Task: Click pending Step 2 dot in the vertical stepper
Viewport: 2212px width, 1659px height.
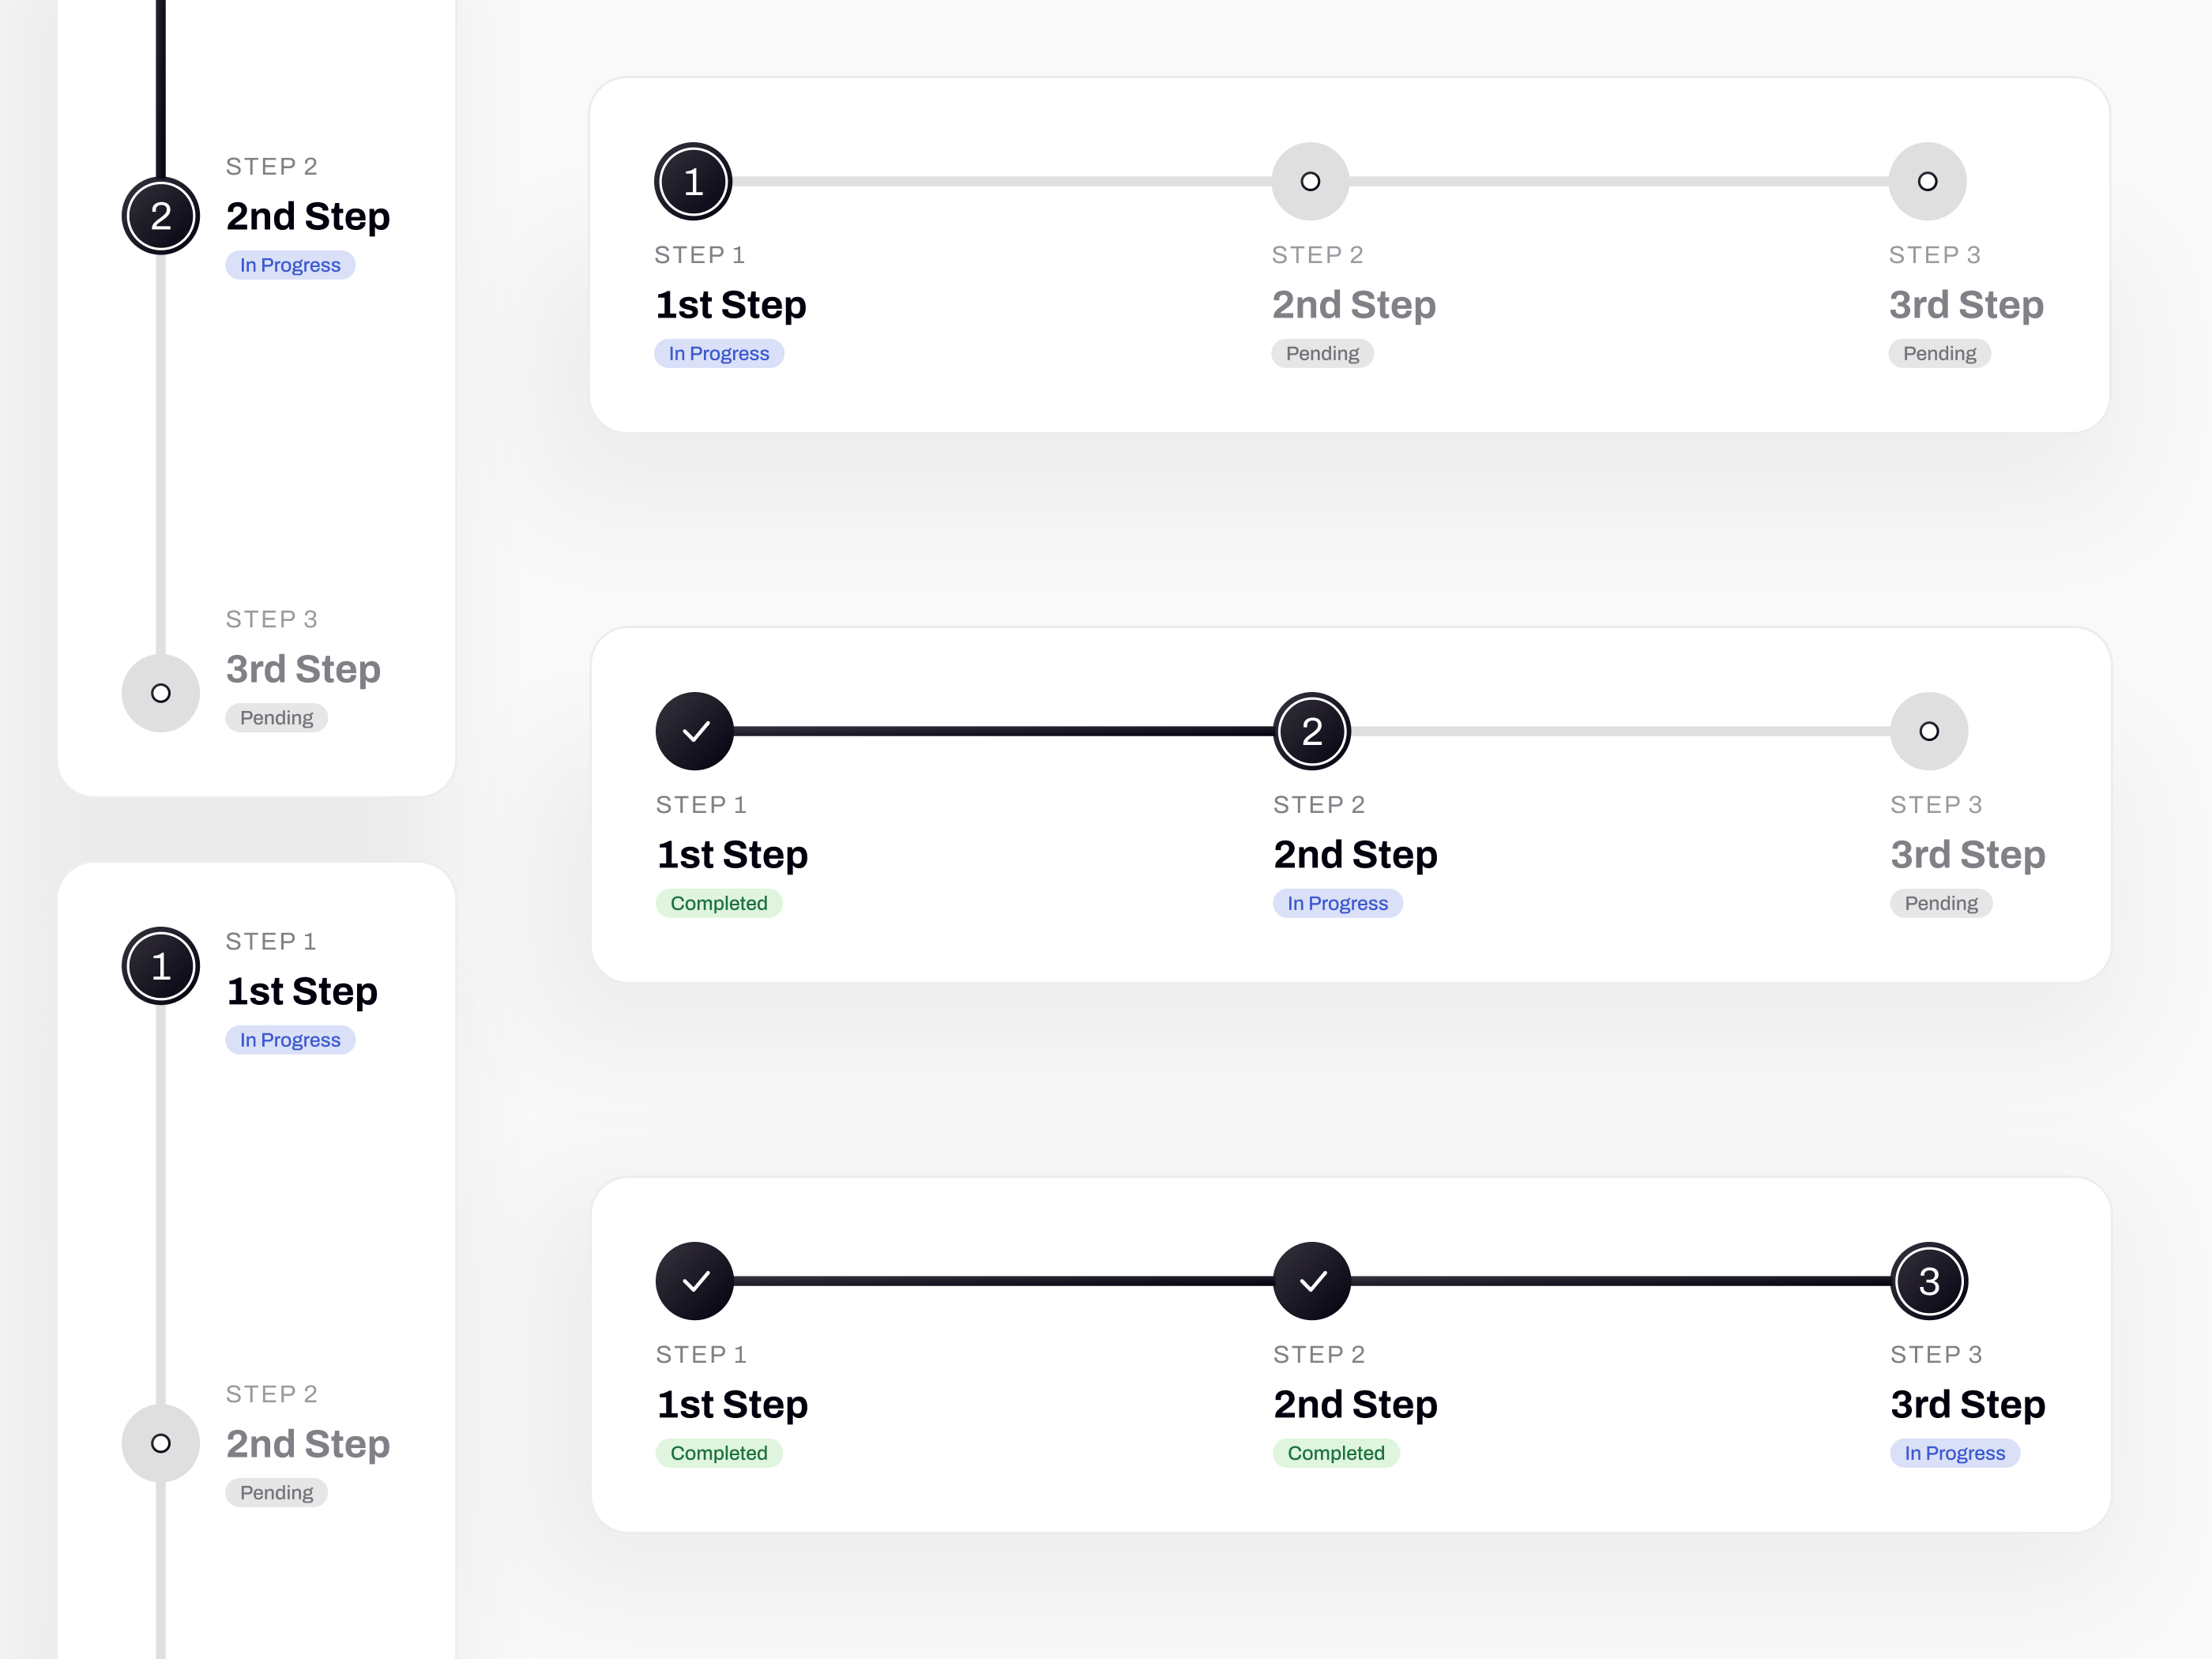Action: point(161,1443)
